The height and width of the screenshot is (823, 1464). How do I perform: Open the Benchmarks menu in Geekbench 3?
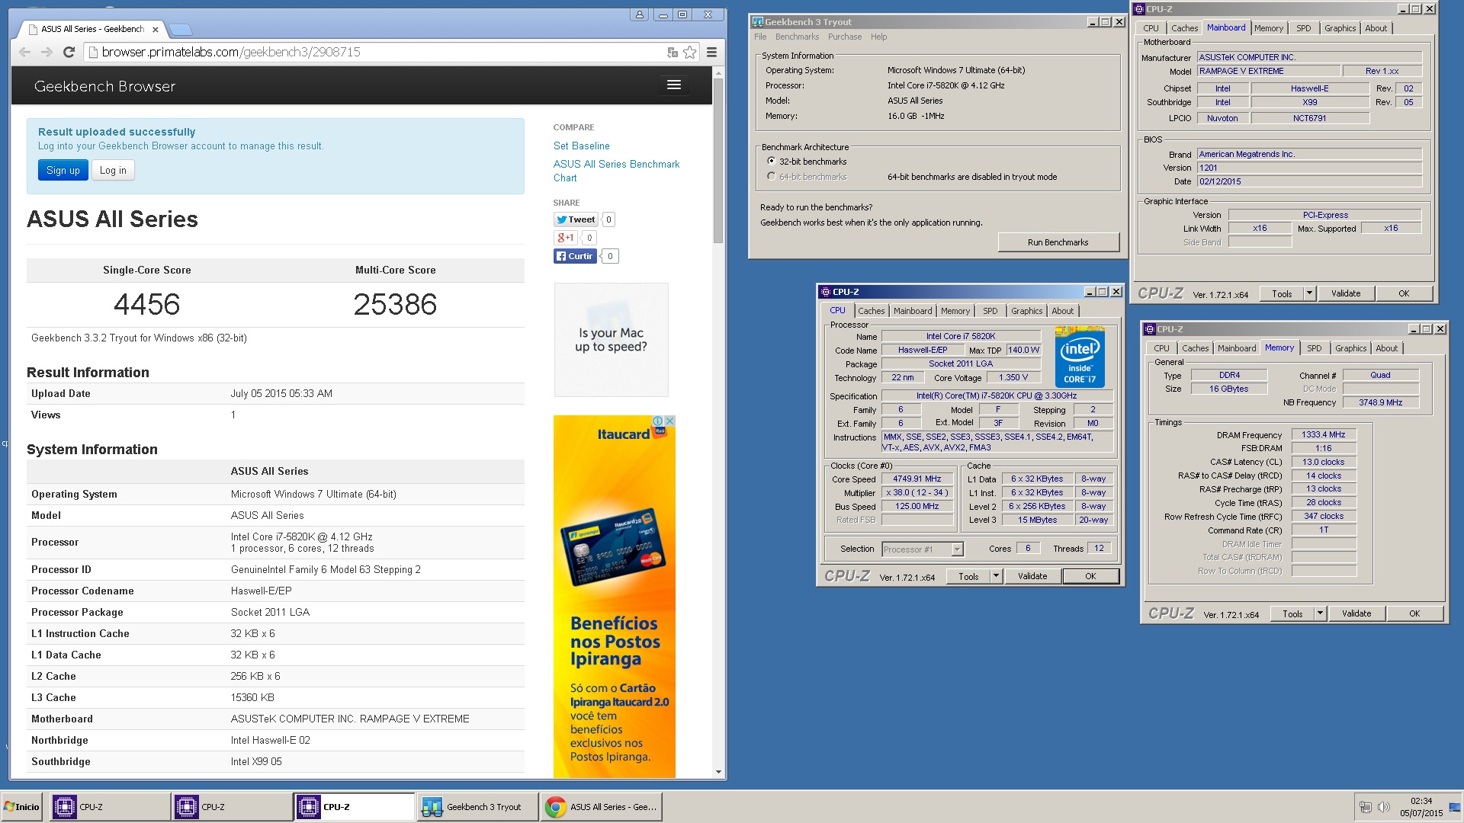coord(797,37)
